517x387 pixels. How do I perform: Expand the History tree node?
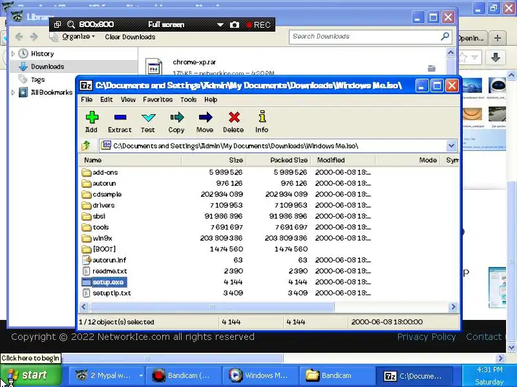click(x=13, y=54)
